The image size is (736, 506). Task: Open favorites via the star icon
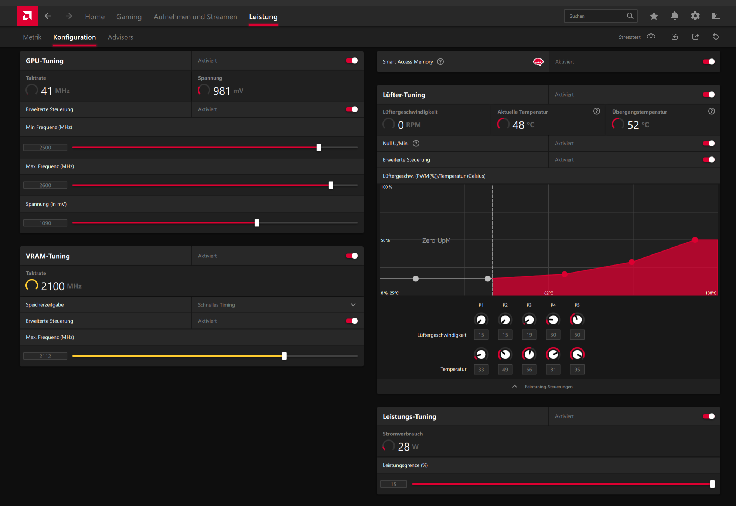click(654, 16)
